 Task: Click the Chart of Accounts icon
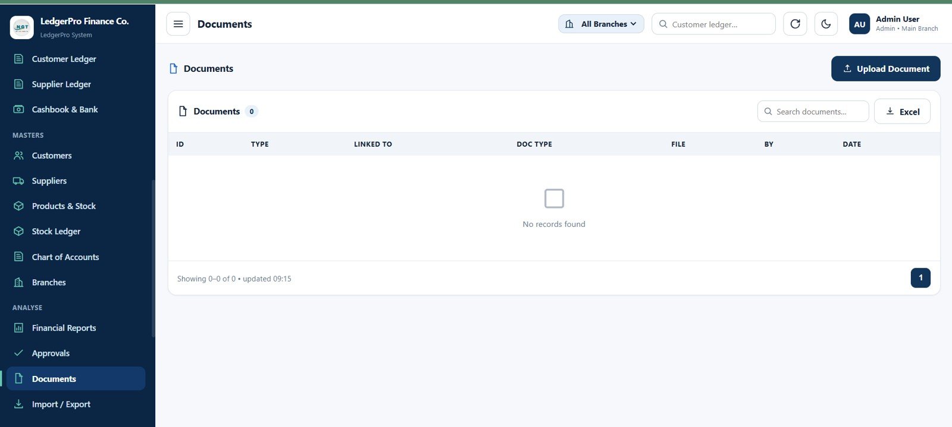point(18,257)
